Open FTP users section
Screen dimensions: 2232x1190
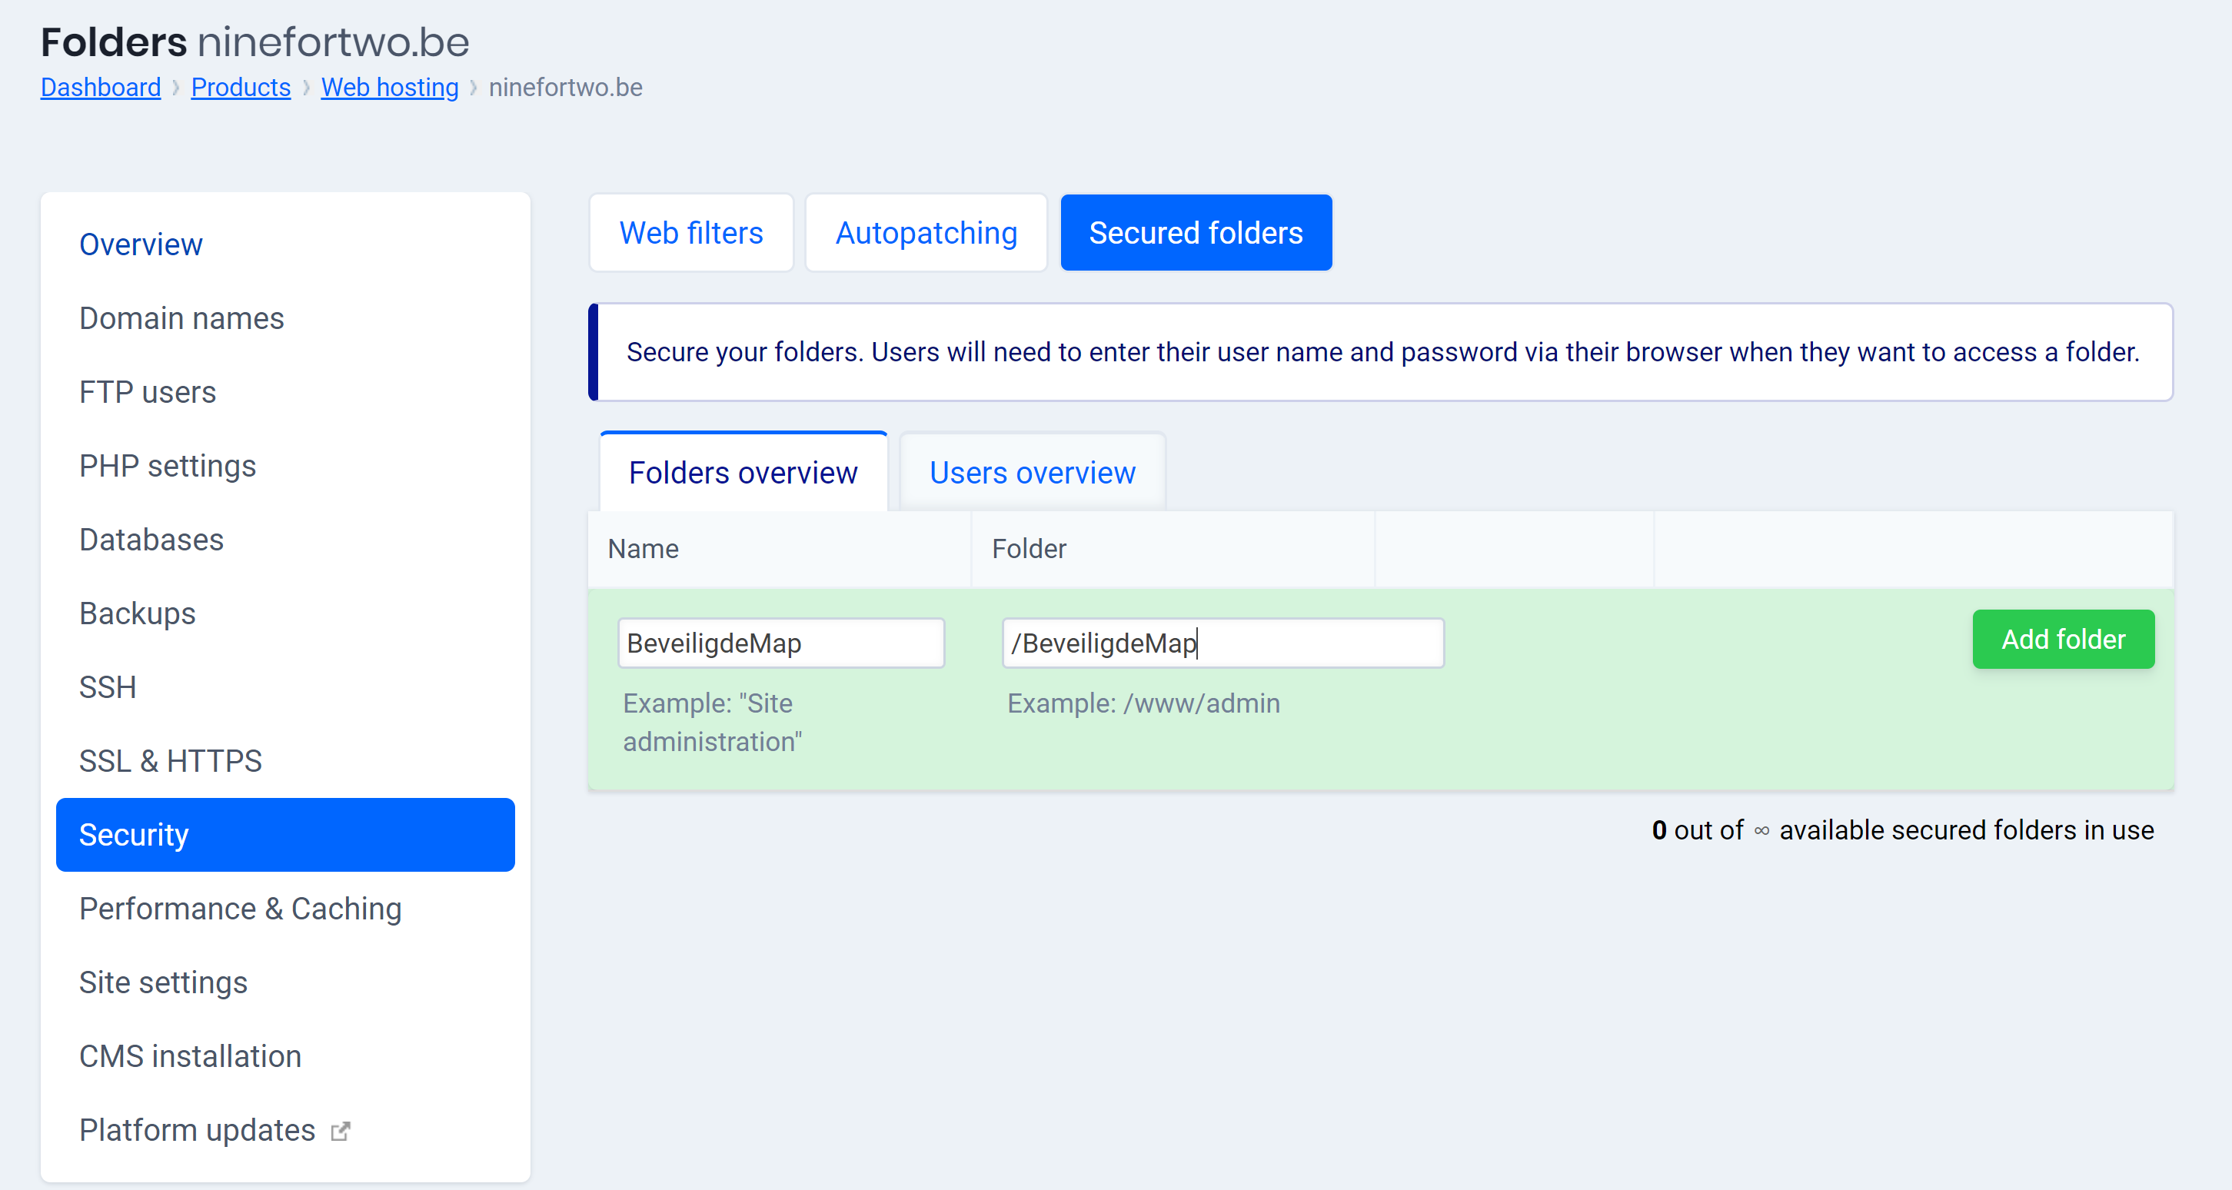tap(148, 392)
